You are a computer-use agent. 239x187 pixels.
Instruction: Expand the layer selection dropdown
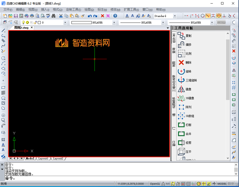coord(65,22)
